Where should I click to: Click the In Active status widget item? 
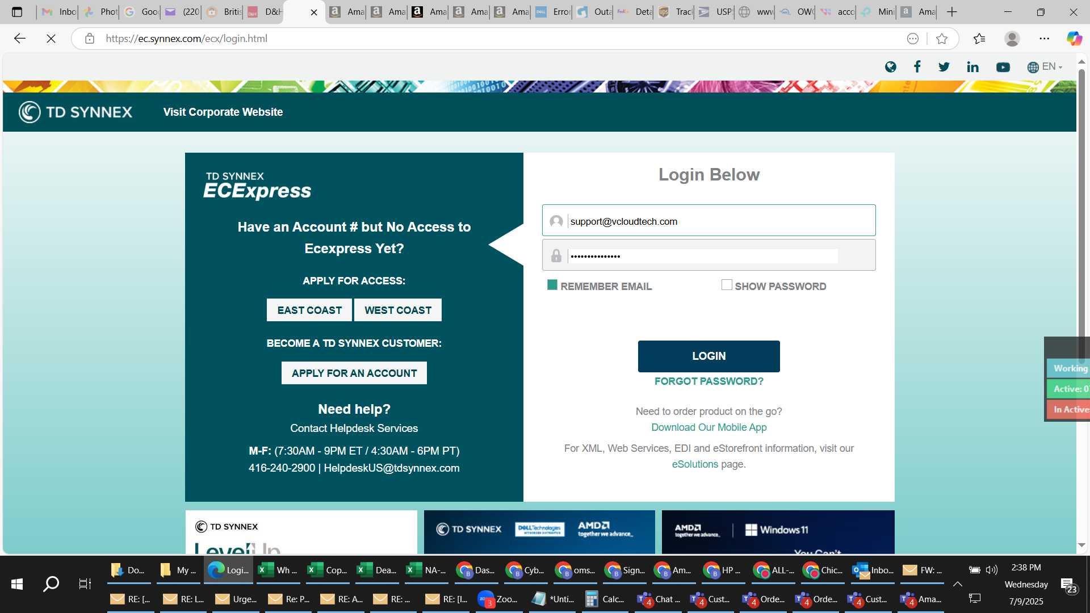click(1068, 409)
